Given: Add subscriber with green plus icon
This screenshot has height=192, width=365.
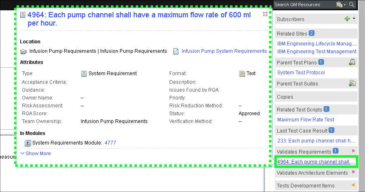Looking at the screenshot, I should point(347,19).
